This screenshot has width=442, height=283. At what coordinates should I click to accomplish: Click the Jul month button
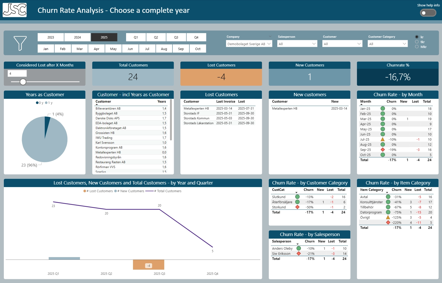pyautogui.click(x=147, y=48)
